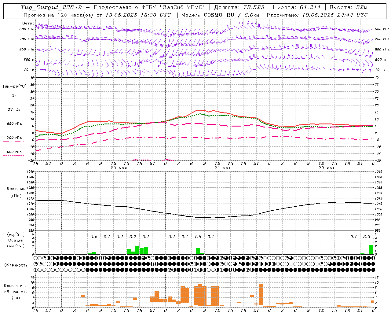
Task: Click the "Широта: 61.211" header value
Action: [x=297, y=7]
